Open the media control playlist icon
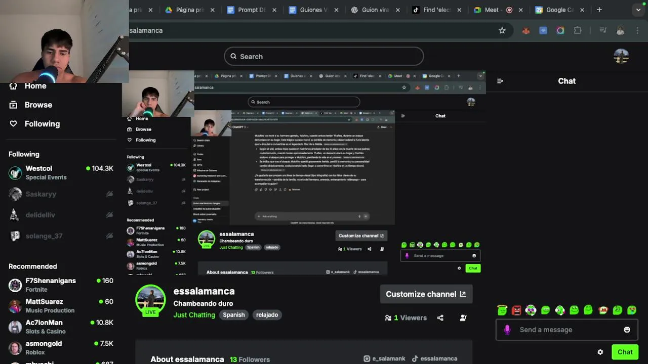 pos(603,30)
